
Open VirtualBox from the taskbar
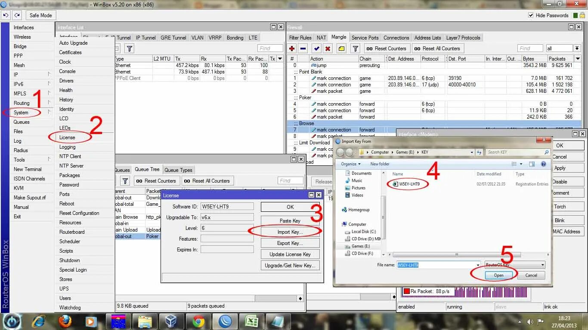tap(171, 321)
